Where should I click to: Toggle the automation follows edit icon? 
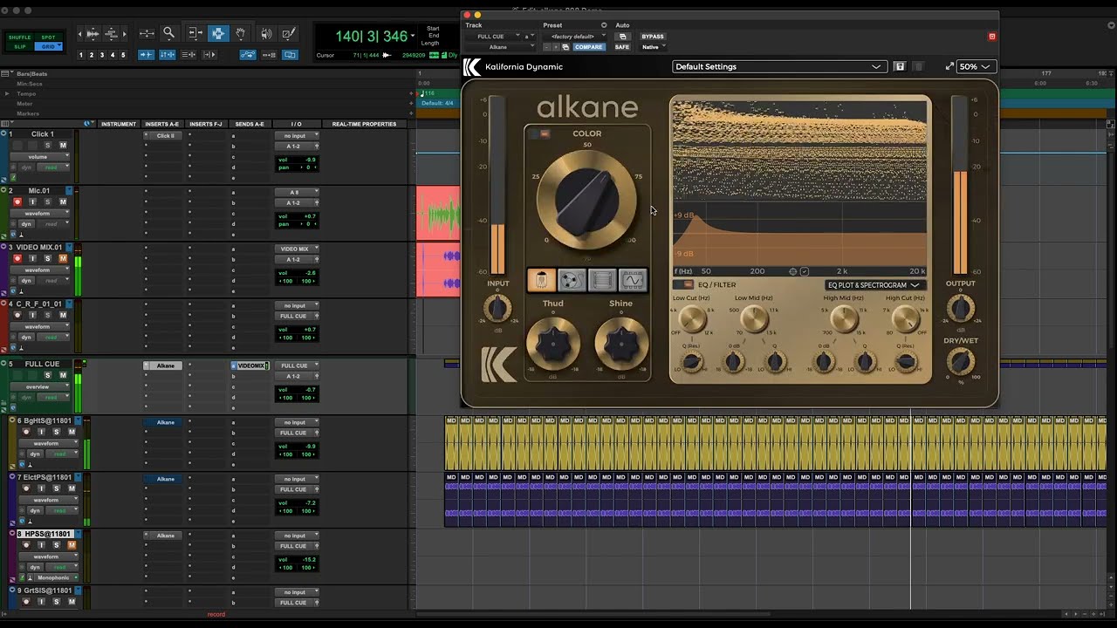click(x=249, y=55)
